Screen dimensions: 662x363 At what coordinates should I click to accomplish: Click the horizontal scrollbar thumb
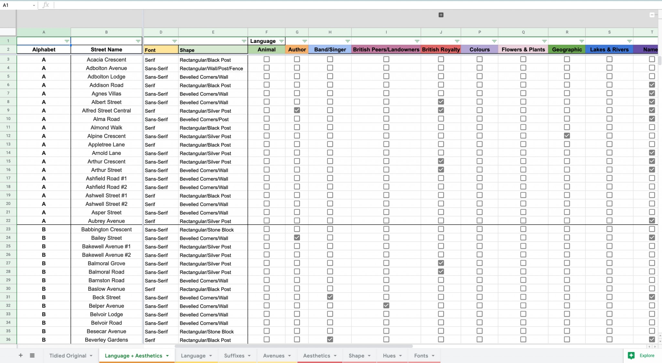coord(294,346)
